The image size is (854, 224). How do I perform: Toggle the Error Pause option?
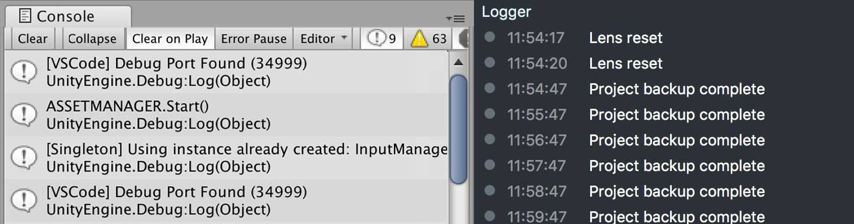(253, 39)
